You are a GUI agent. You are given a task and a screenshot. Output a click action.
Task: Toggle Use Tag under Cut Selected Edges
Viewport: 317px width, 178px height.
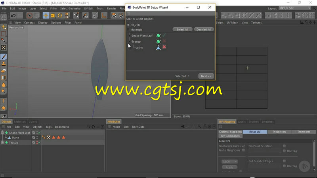[x=284, y=166]
